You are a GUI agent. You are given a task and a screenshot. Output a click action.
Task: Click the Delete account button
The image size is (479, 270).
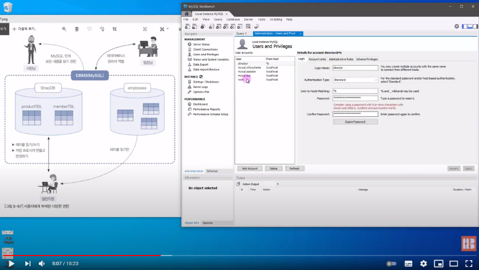click(274, 169)
